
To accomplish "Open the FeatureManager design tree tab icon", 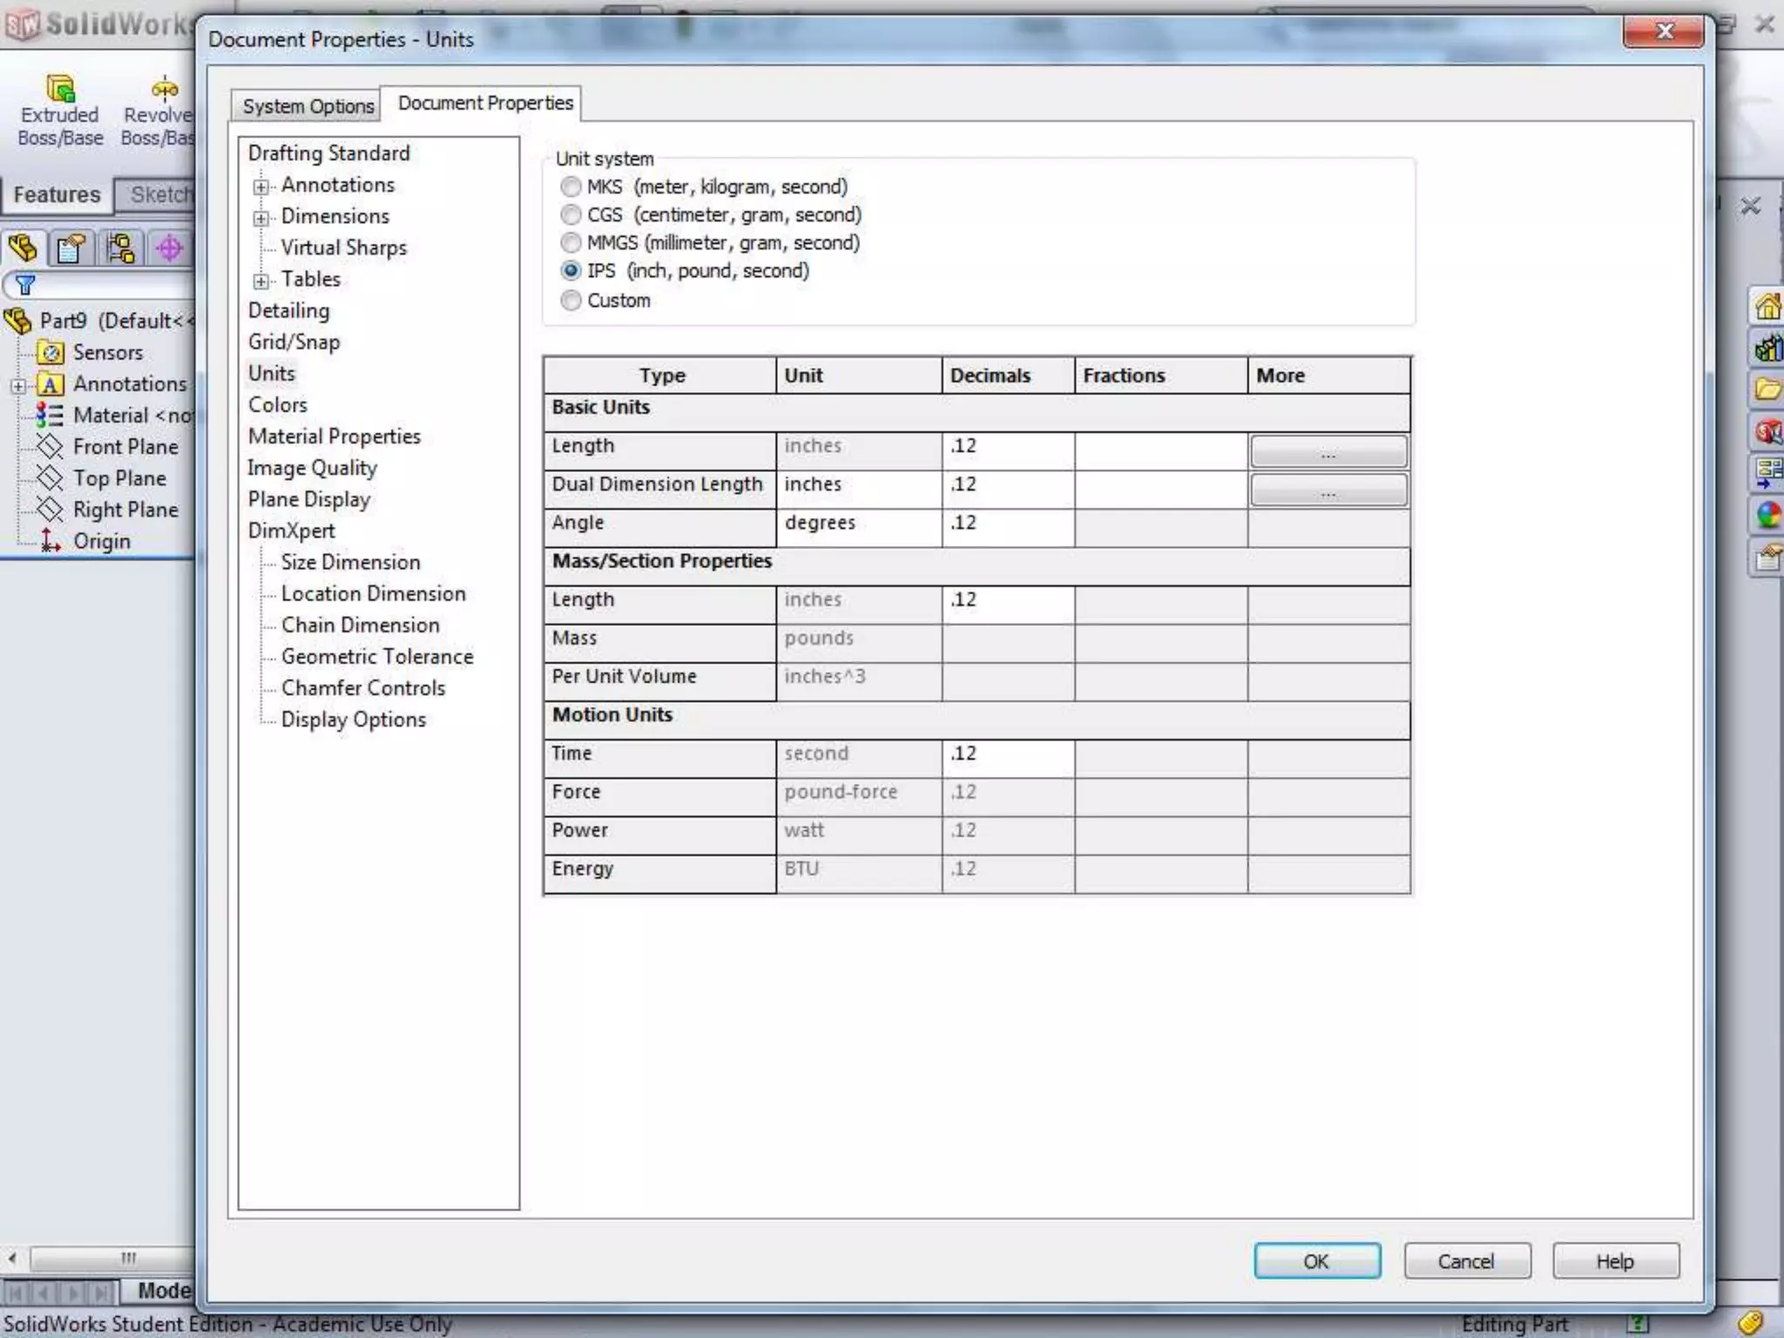I will pos(24,249).
